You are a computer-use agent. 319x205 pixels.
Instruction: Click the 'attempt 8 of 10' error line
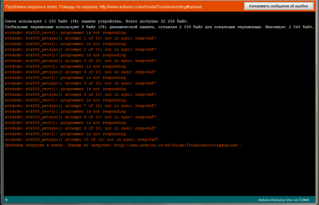pyautogui.click(x=80, y=117)
